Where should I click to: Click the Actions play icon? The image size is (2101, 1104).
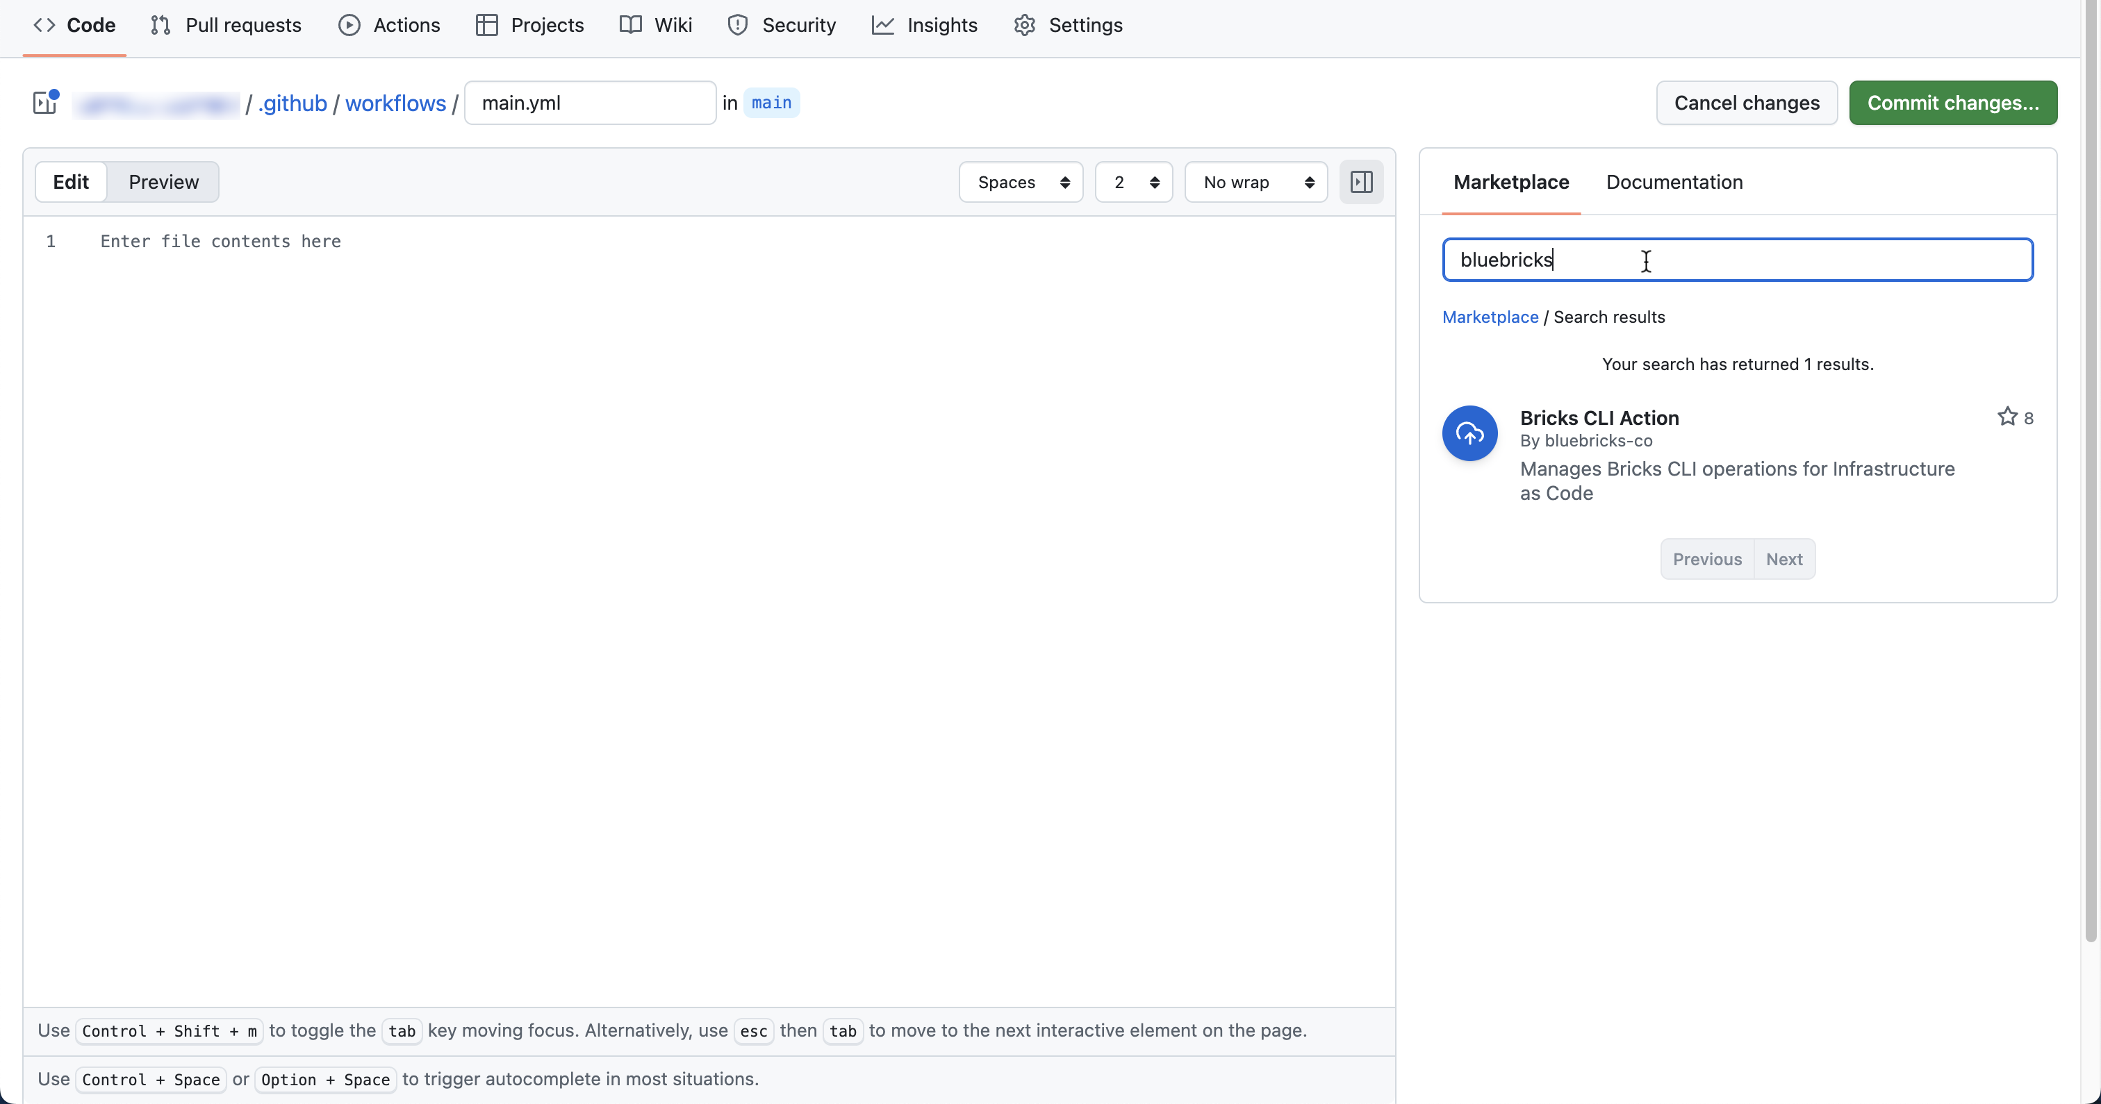pyautogui.click(x=349, y=25)
